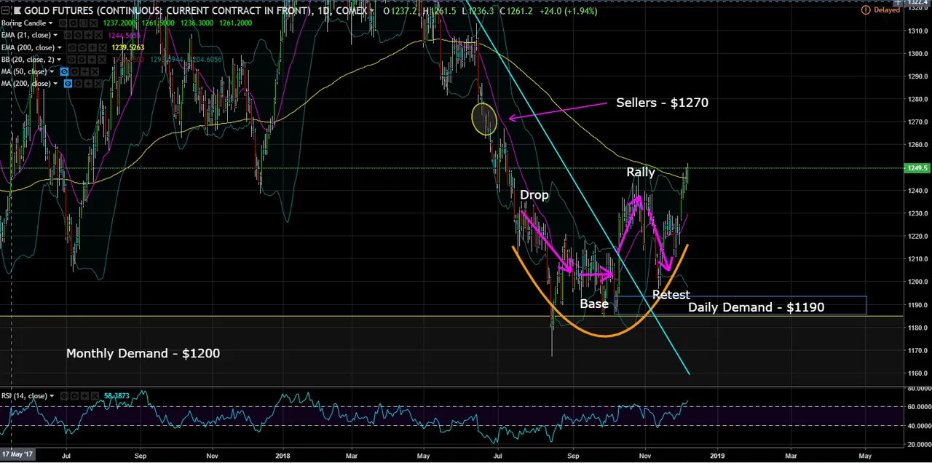Viewport: 932px width, 463px height.
Task: Open settings for EMA (200, close)
Action: pos(84,47)
